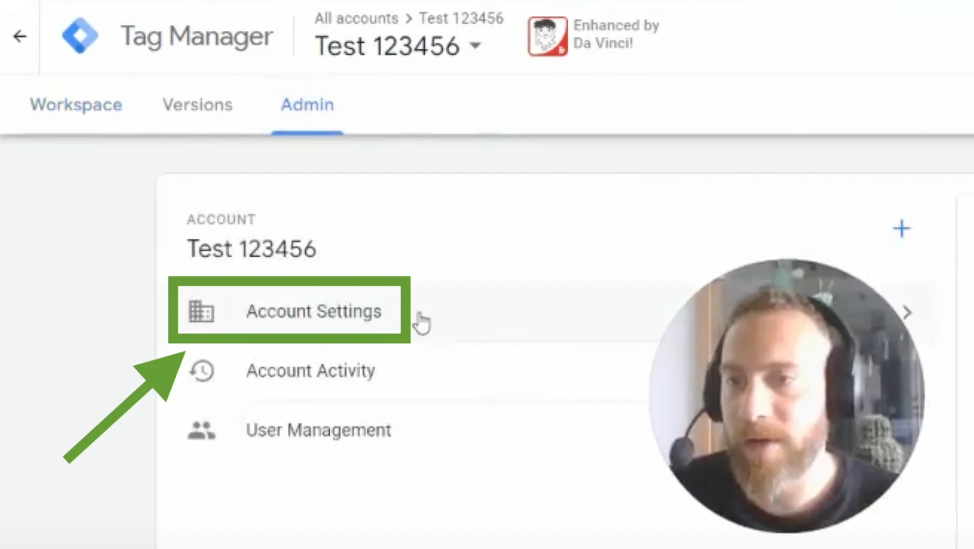Viewport: 974px width, 549px height.
Task: Open Account Activity
Action: click(x=311, y=371)
